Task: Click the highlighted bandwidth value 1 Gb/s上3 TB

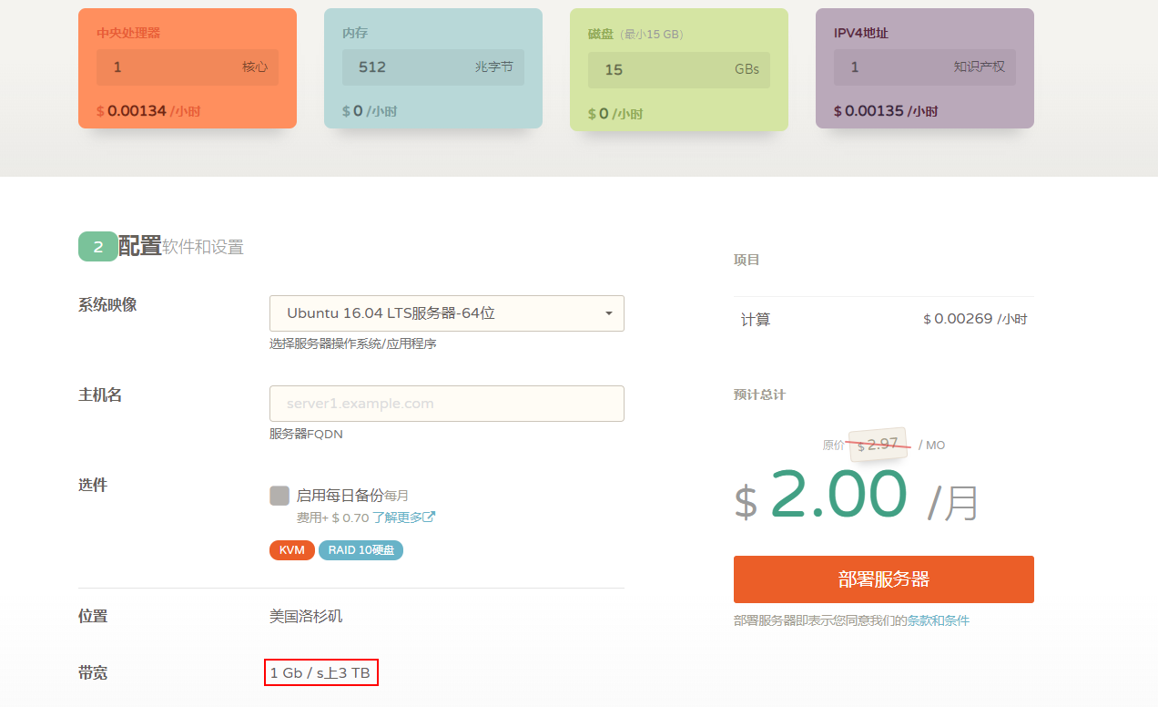Action: 320,673
